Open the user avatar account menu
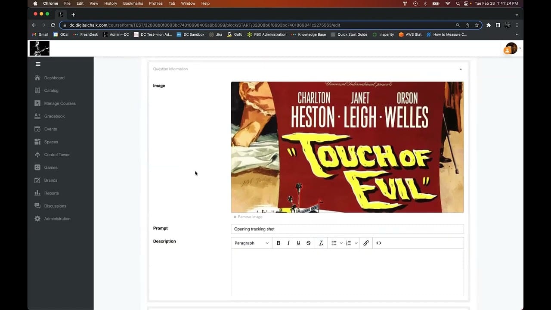The width and height of the screenshot is (551, 310). tap(511, 48)
